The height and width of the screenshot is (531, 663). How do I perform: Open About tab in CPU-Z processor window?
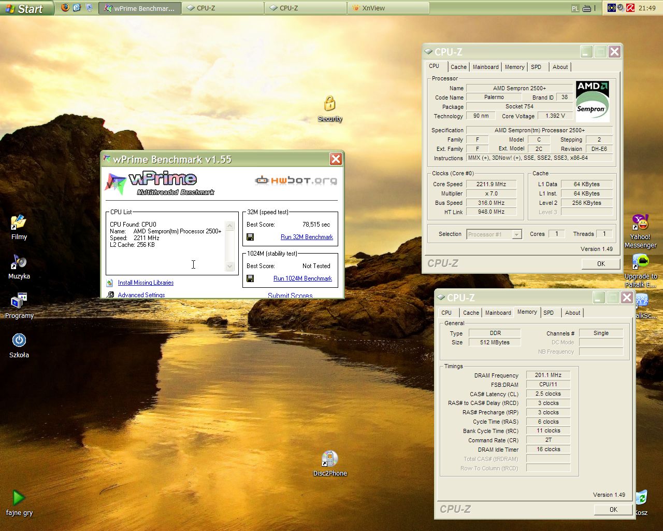560,67
